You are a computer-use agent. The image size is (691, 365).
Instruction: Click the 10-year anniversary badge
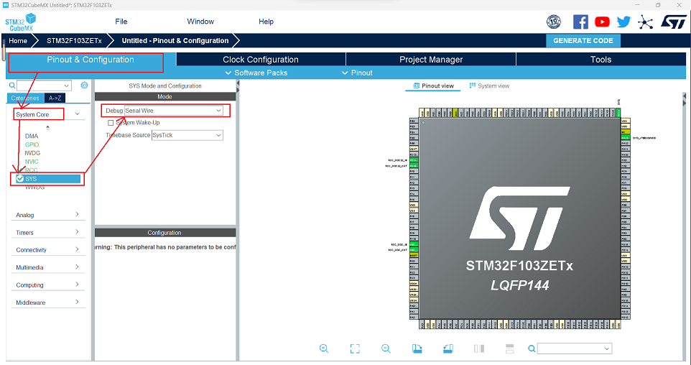[554, 22]
